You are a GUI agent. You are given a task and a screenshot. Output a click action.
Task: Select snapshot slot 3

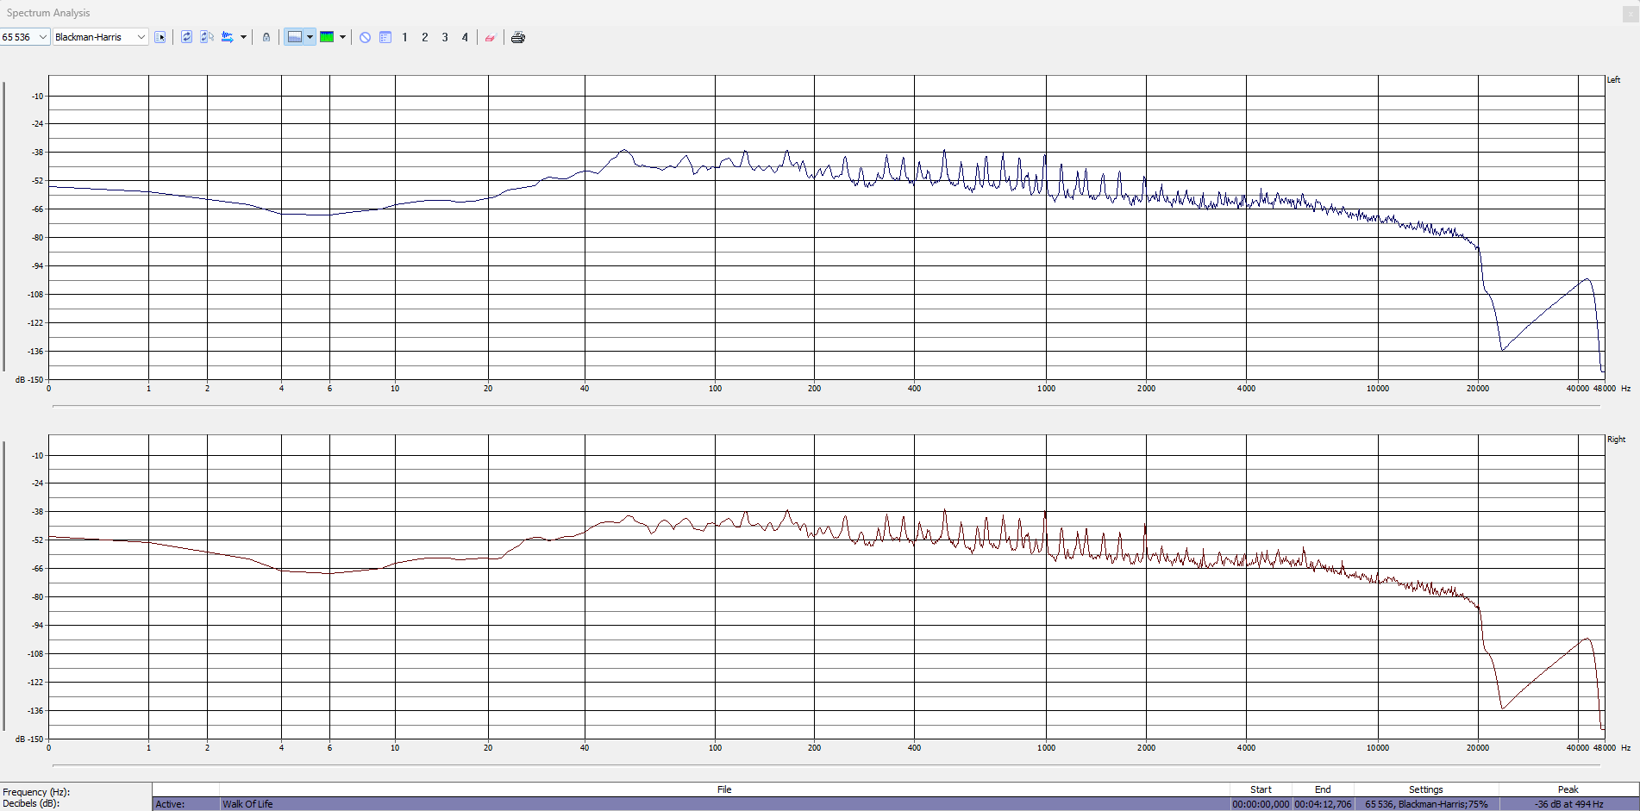click(x=445, y=37)
